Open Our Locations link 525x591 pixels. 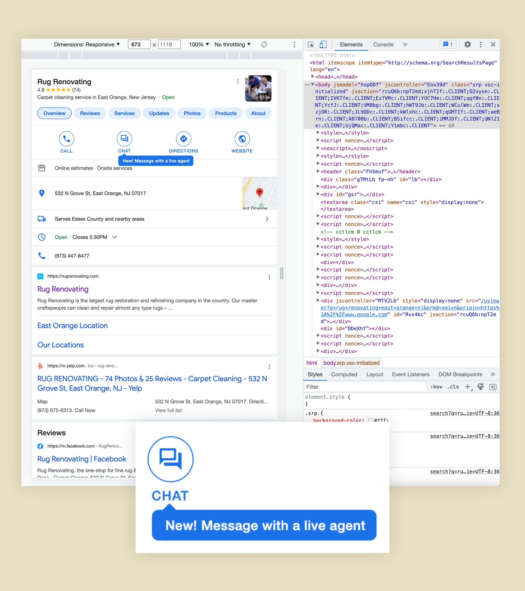click(60, 345)
